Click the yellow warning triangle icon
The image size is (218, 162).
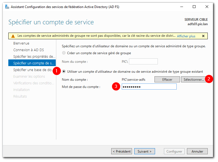coord(13,36)
